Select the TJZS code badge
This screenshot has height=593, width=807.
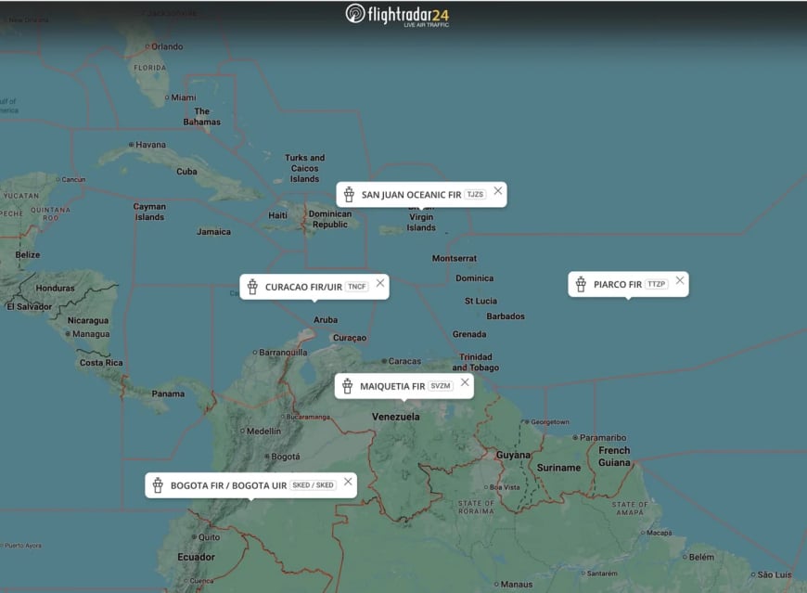(x=475, y=195)
